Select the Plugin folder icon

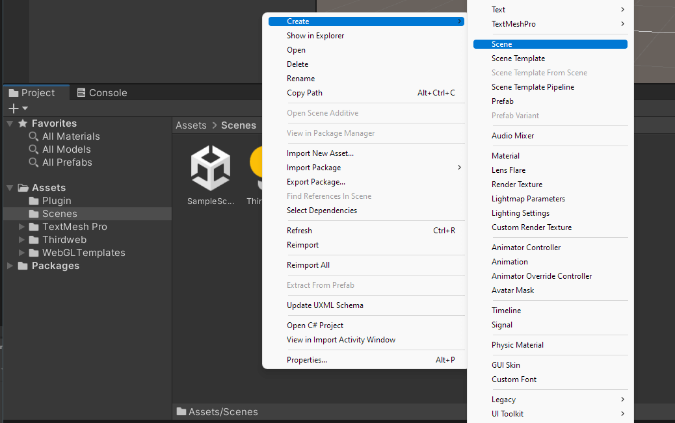click(x=34, y=201)
